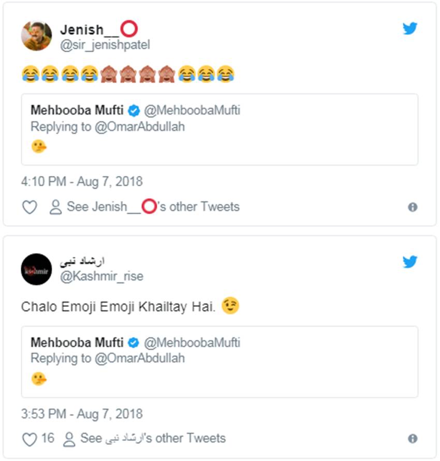Like Jenish's tweet with the heart icon

[x=30, y=207]
